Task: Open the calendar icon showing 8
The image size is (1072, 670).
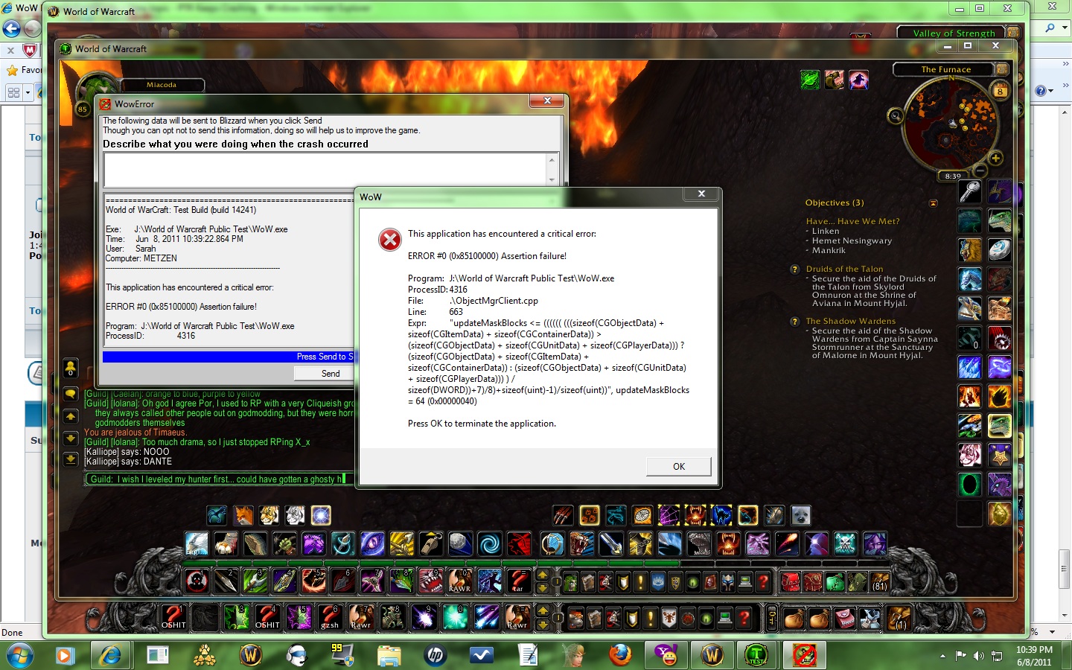Action: coord(1000,91)
